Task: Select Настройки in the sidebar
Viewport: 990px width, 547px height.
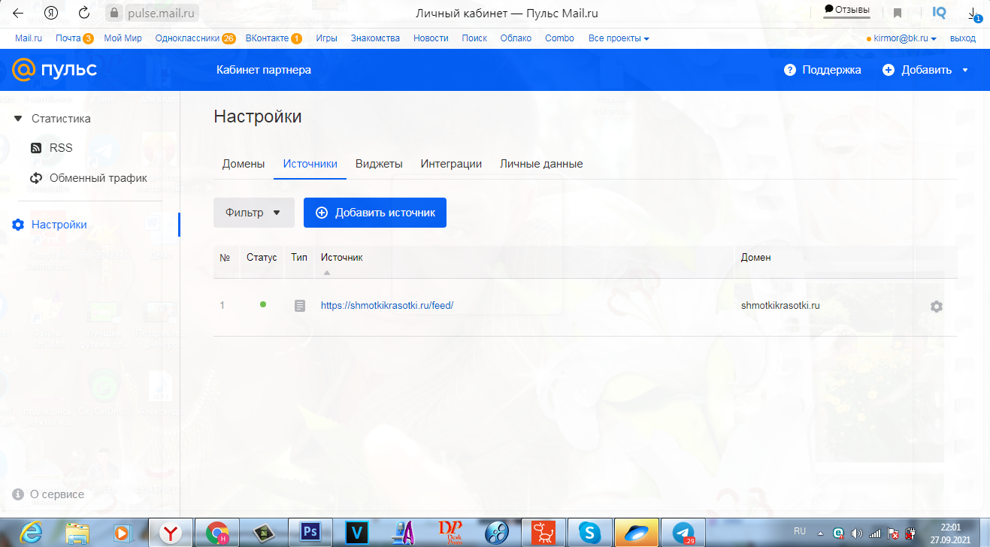Action: click(x=59, y=225)
